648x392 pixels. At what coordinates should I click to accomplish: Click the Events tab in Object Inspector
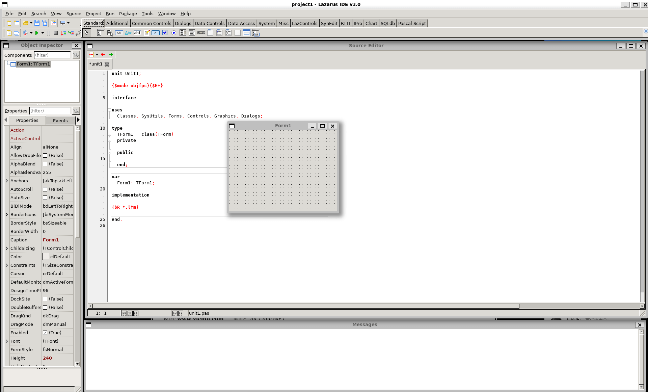[x=61, y=120]
